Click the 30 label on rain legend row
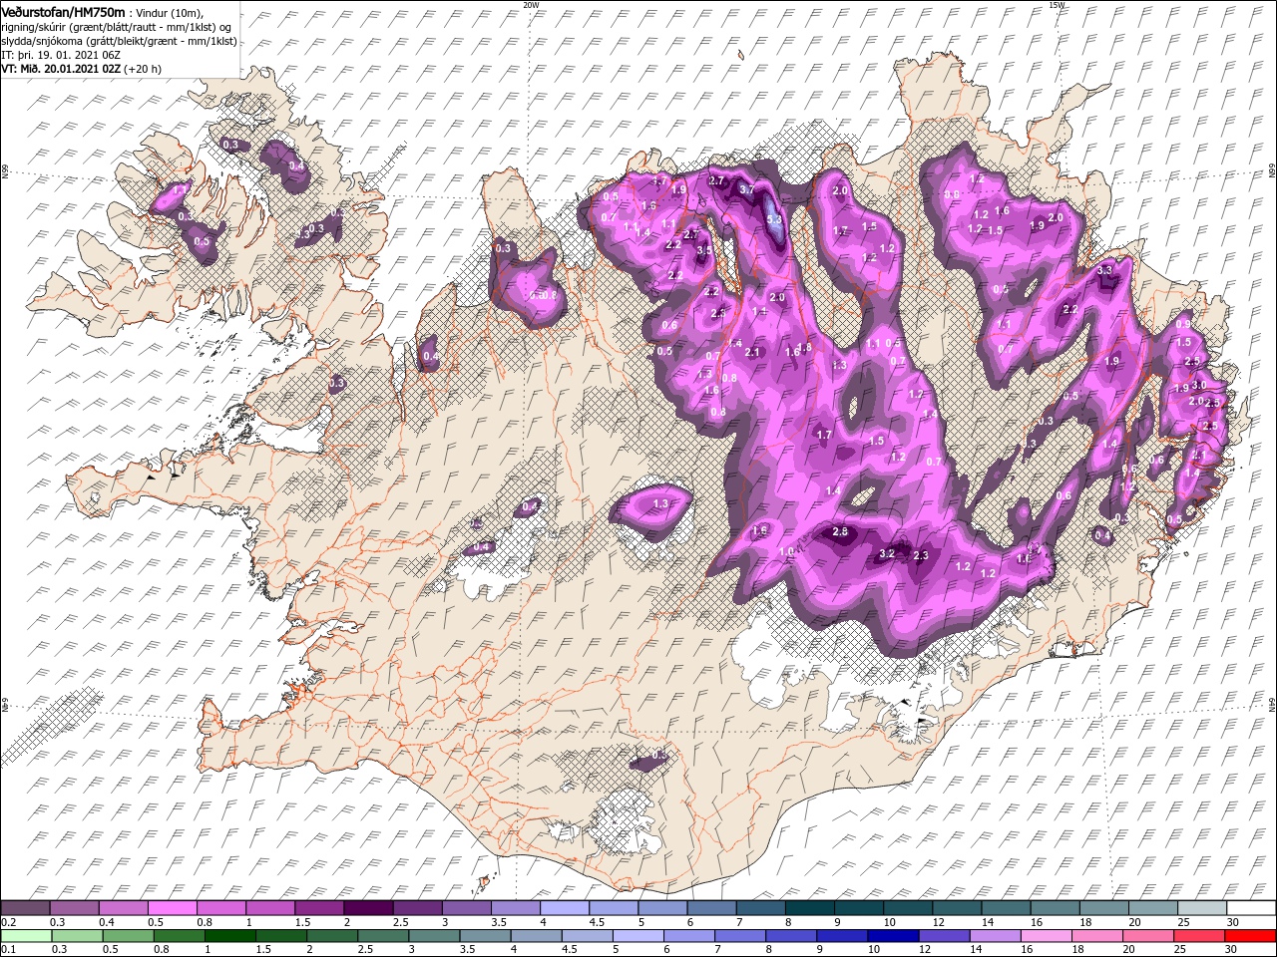This screenshot has height=957, width=1277. pyautogui.click(x=1231, y=949)
